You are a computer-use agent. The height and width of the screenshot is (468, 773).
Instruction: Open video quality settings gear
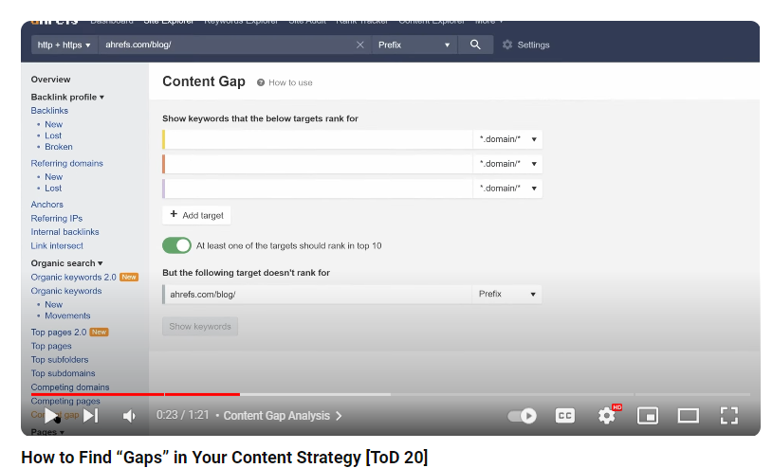[x=607, y=416]
